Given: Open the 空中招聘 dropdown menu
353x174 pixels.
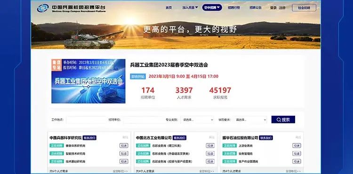Looking at the screenshot, I should click(212, 8).
